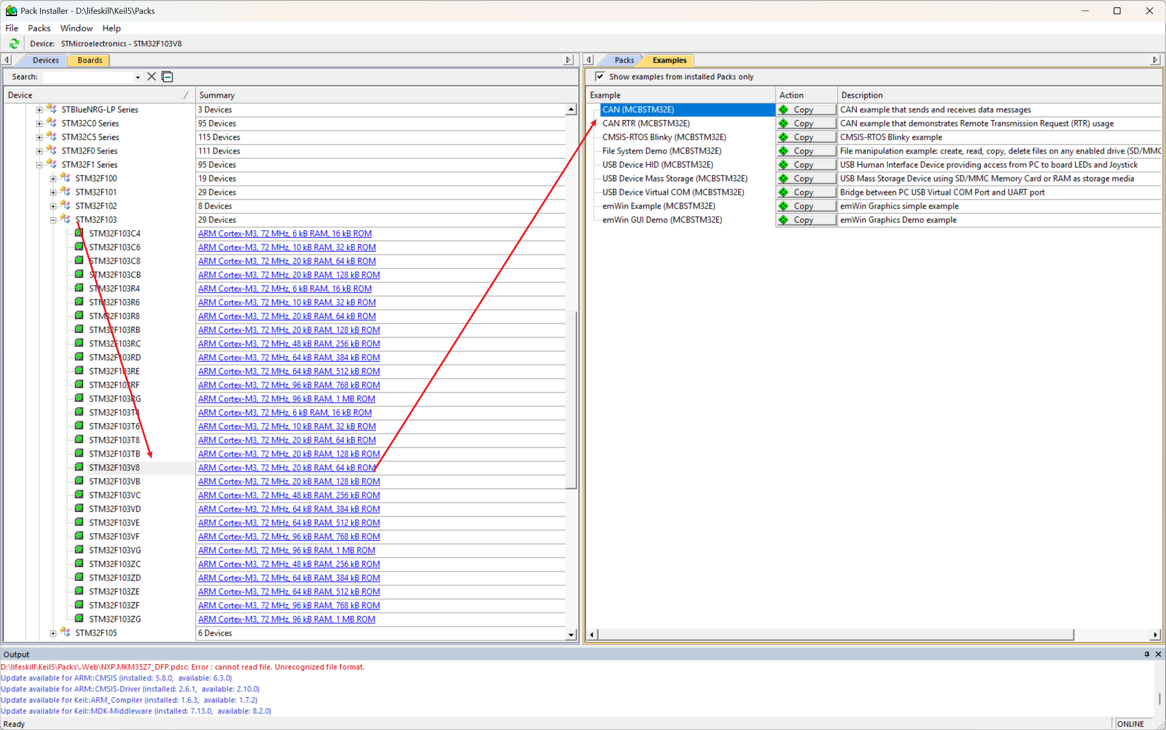Click the STM32F1 Series family icon
This screenshot has width=1166, height=730.
point(51,164)
